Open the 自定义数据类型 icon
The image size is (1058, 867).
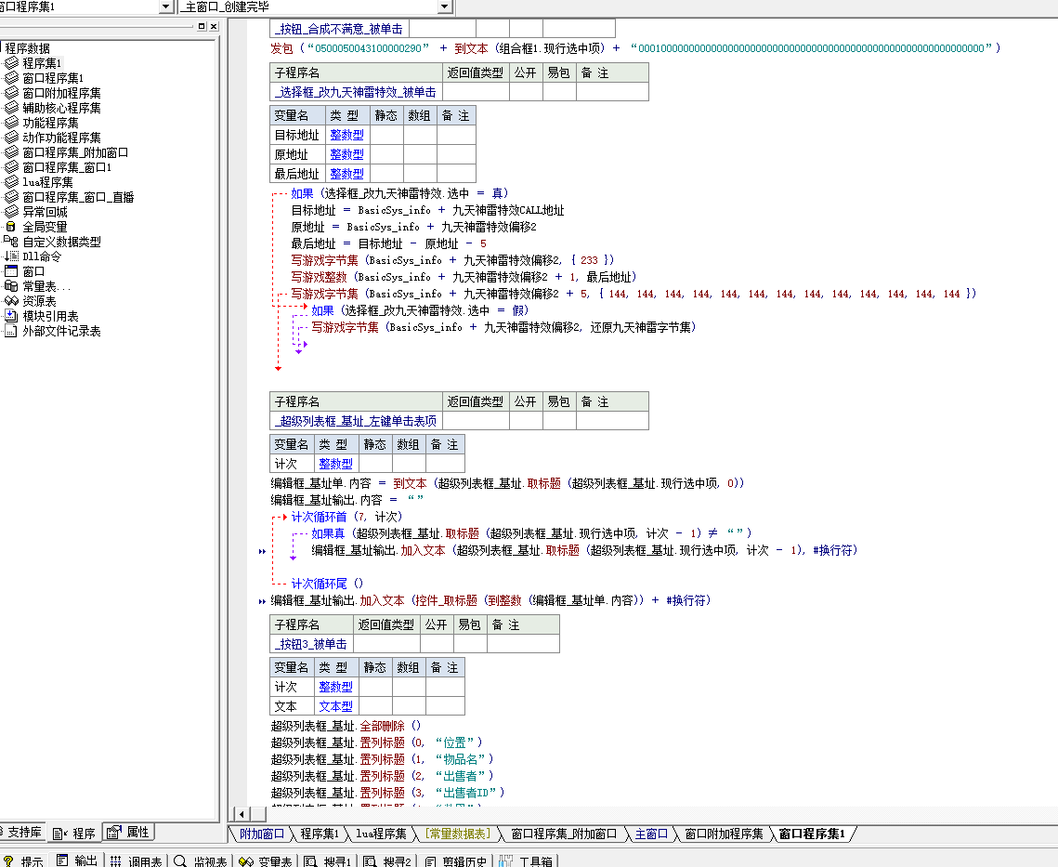11,241
